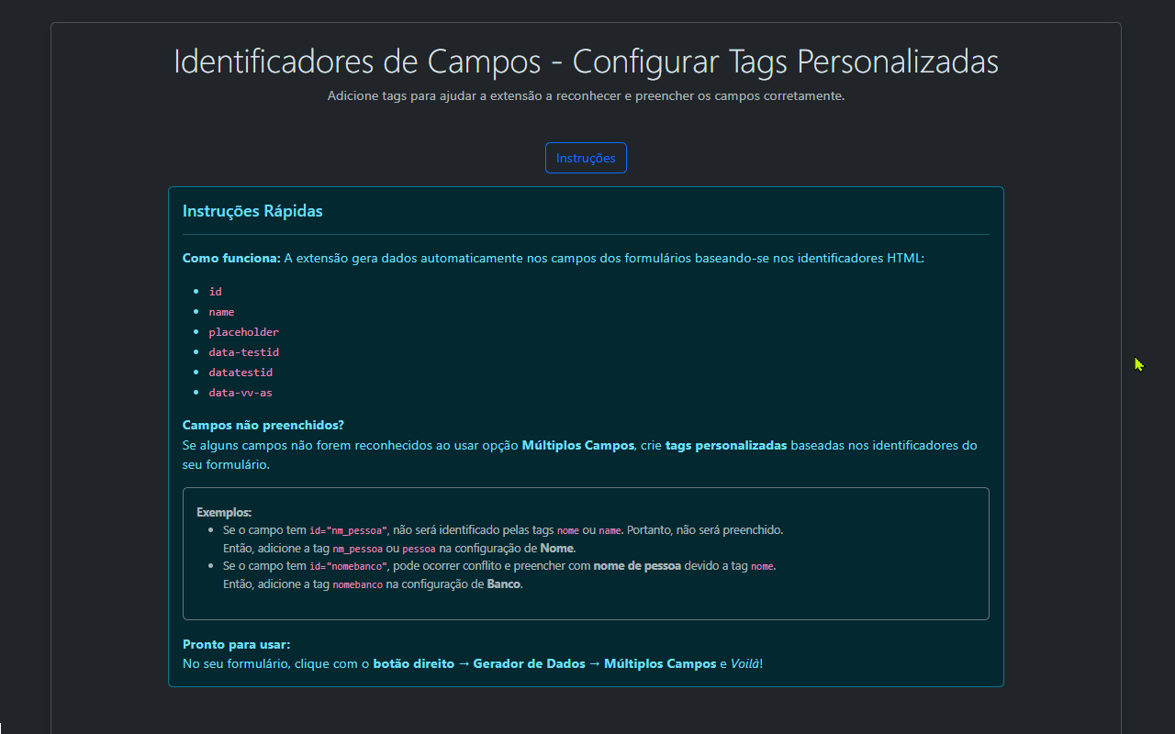Click the "Campos não preenchidos?" heading
This screenshot has width=1175, height=734.
263,426
